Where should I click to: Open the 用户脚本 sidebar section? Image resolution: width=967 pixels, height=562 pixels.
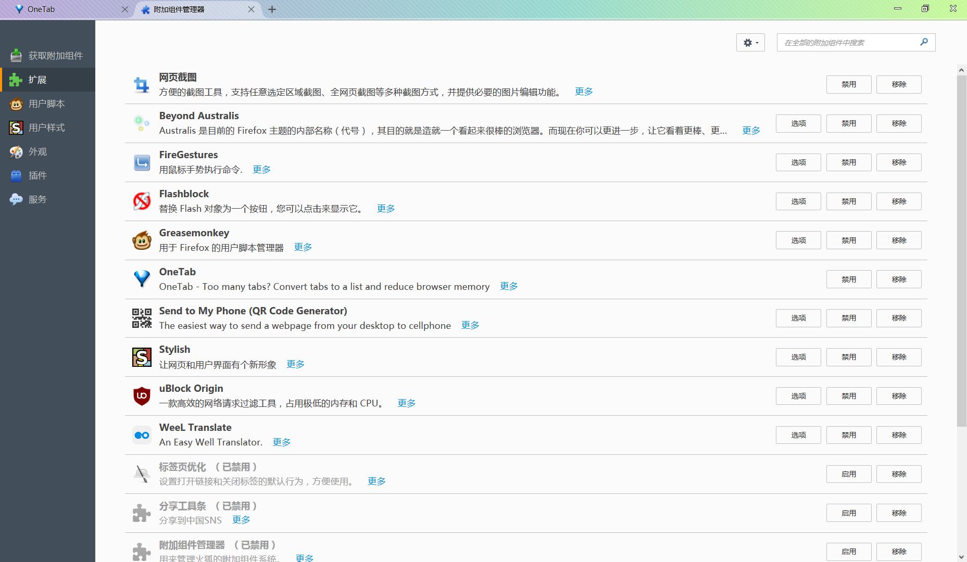[47, 104]
